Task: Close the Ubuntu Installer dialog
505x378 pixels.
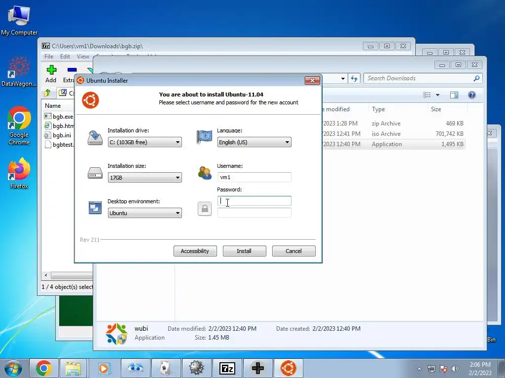Action: (x=312, y=80)
